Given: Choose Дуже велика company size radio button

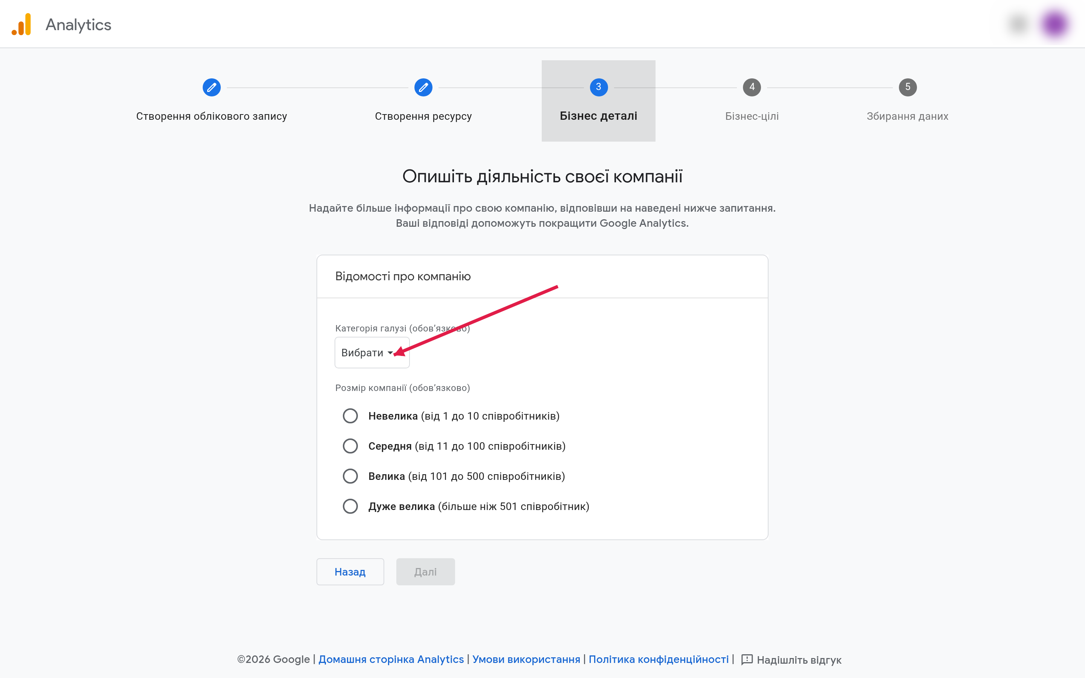Looking at the screenshot, I should click(x=350, y=506).
